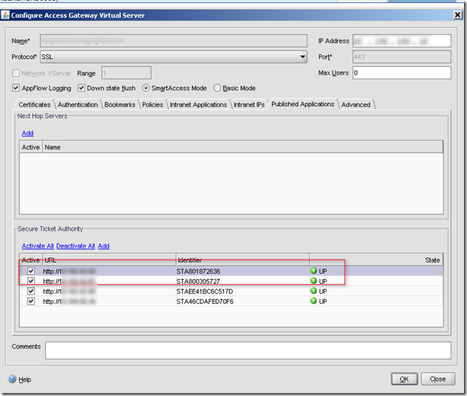Uncheck Active box for STA801872636 row
The width and height of the screenshot is (467, 396).
point(30,271)
